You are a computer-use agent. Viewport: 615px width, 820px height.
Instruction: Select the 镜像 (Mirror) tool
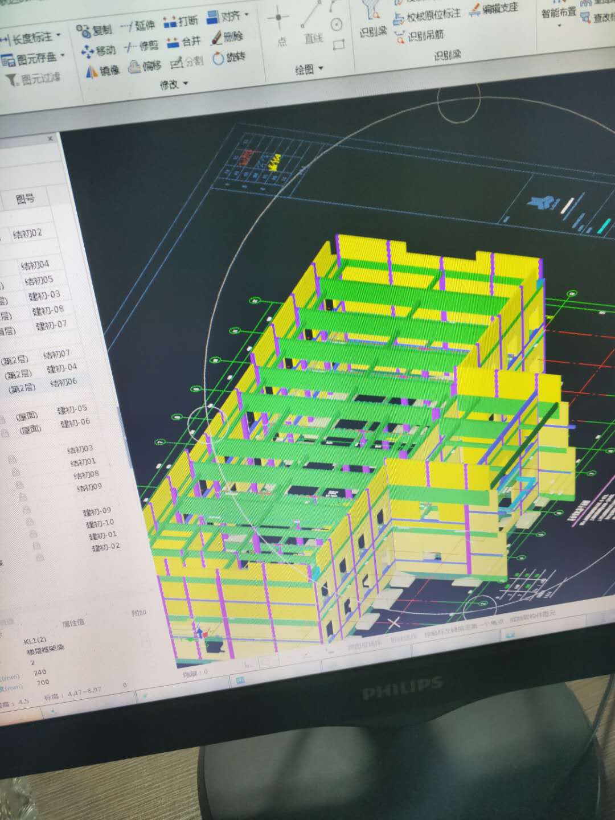[x=102, y=71]
